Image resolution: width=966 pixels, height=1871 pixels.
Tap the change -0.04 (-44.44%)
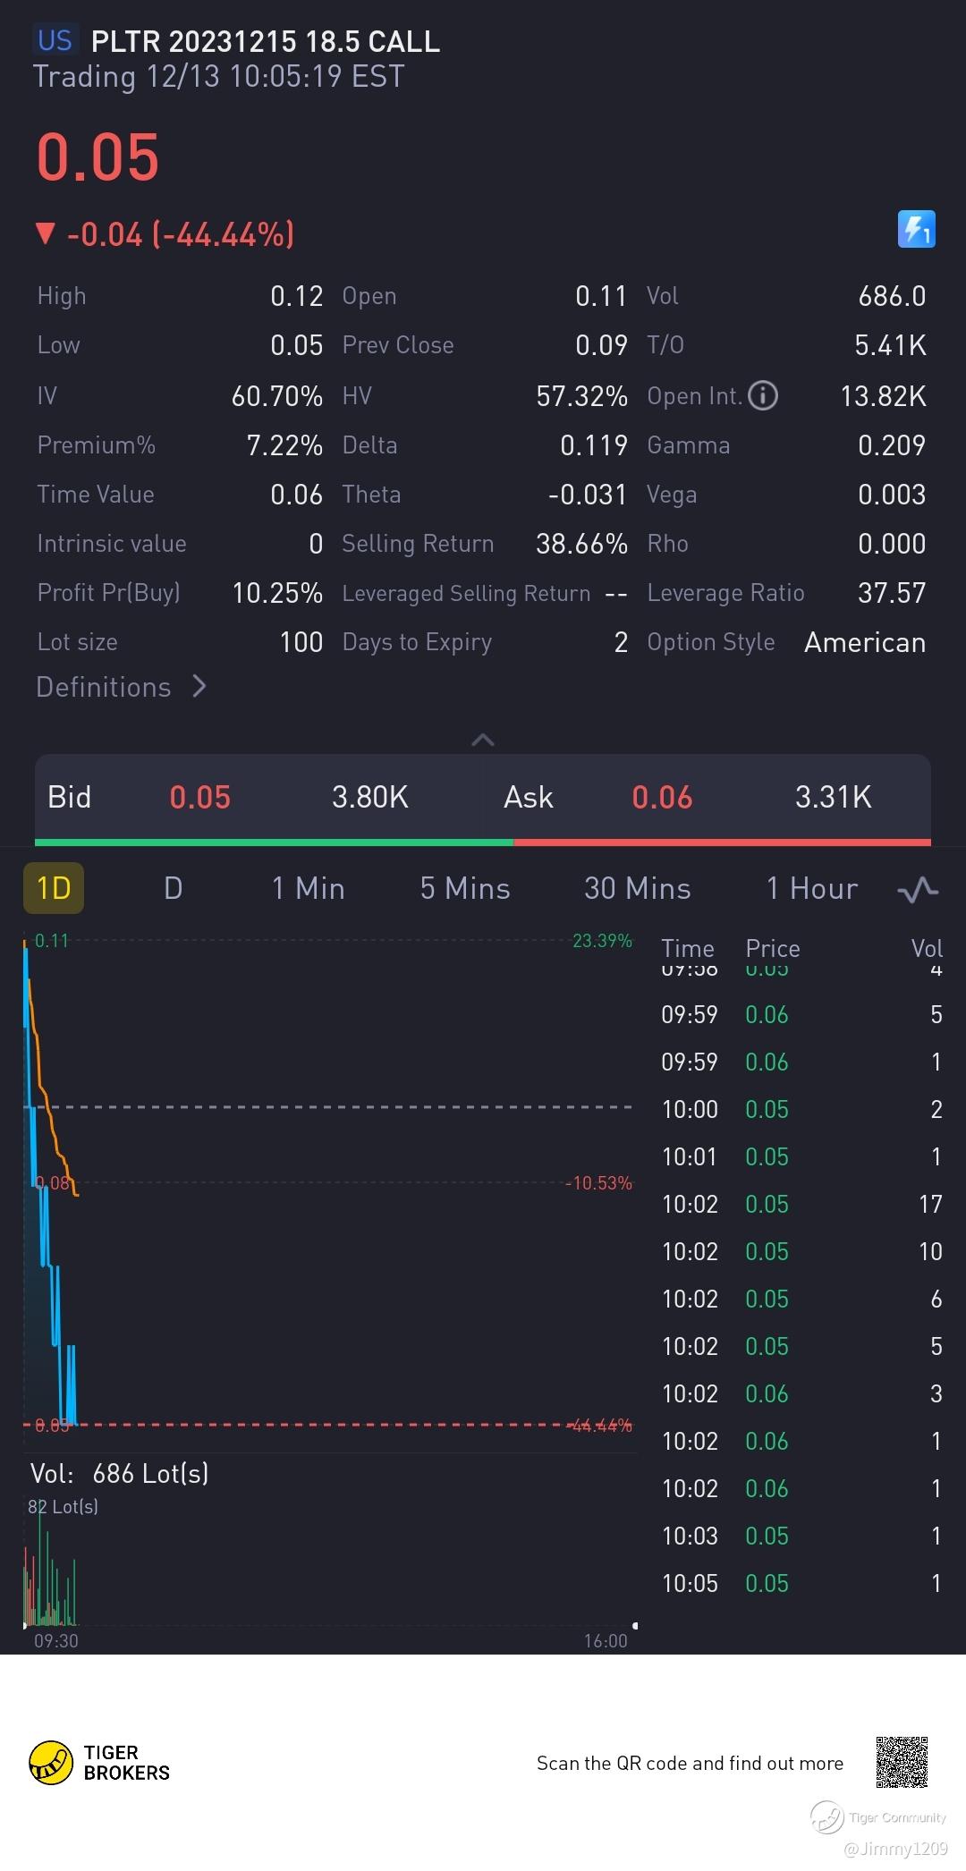click(165, 234)
